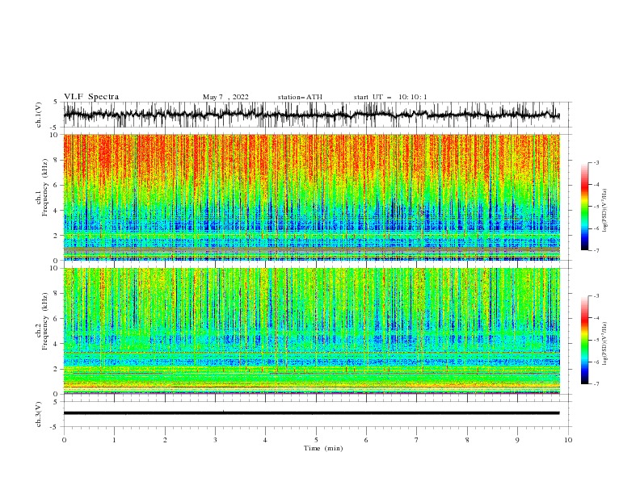Click the "0" tick on the time axis
The image size is (640, 494).
(64, 440)
